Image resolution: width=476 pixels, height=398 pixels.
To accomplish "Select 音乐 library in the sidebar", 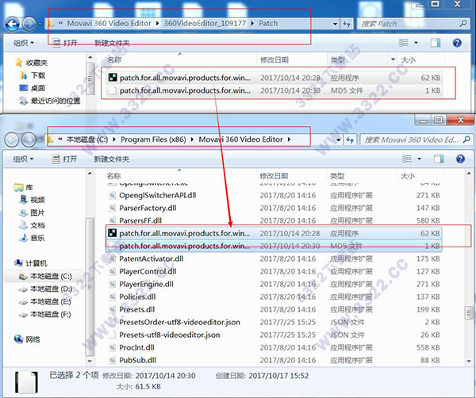I will pyautogui.click(x=33, y=238).
